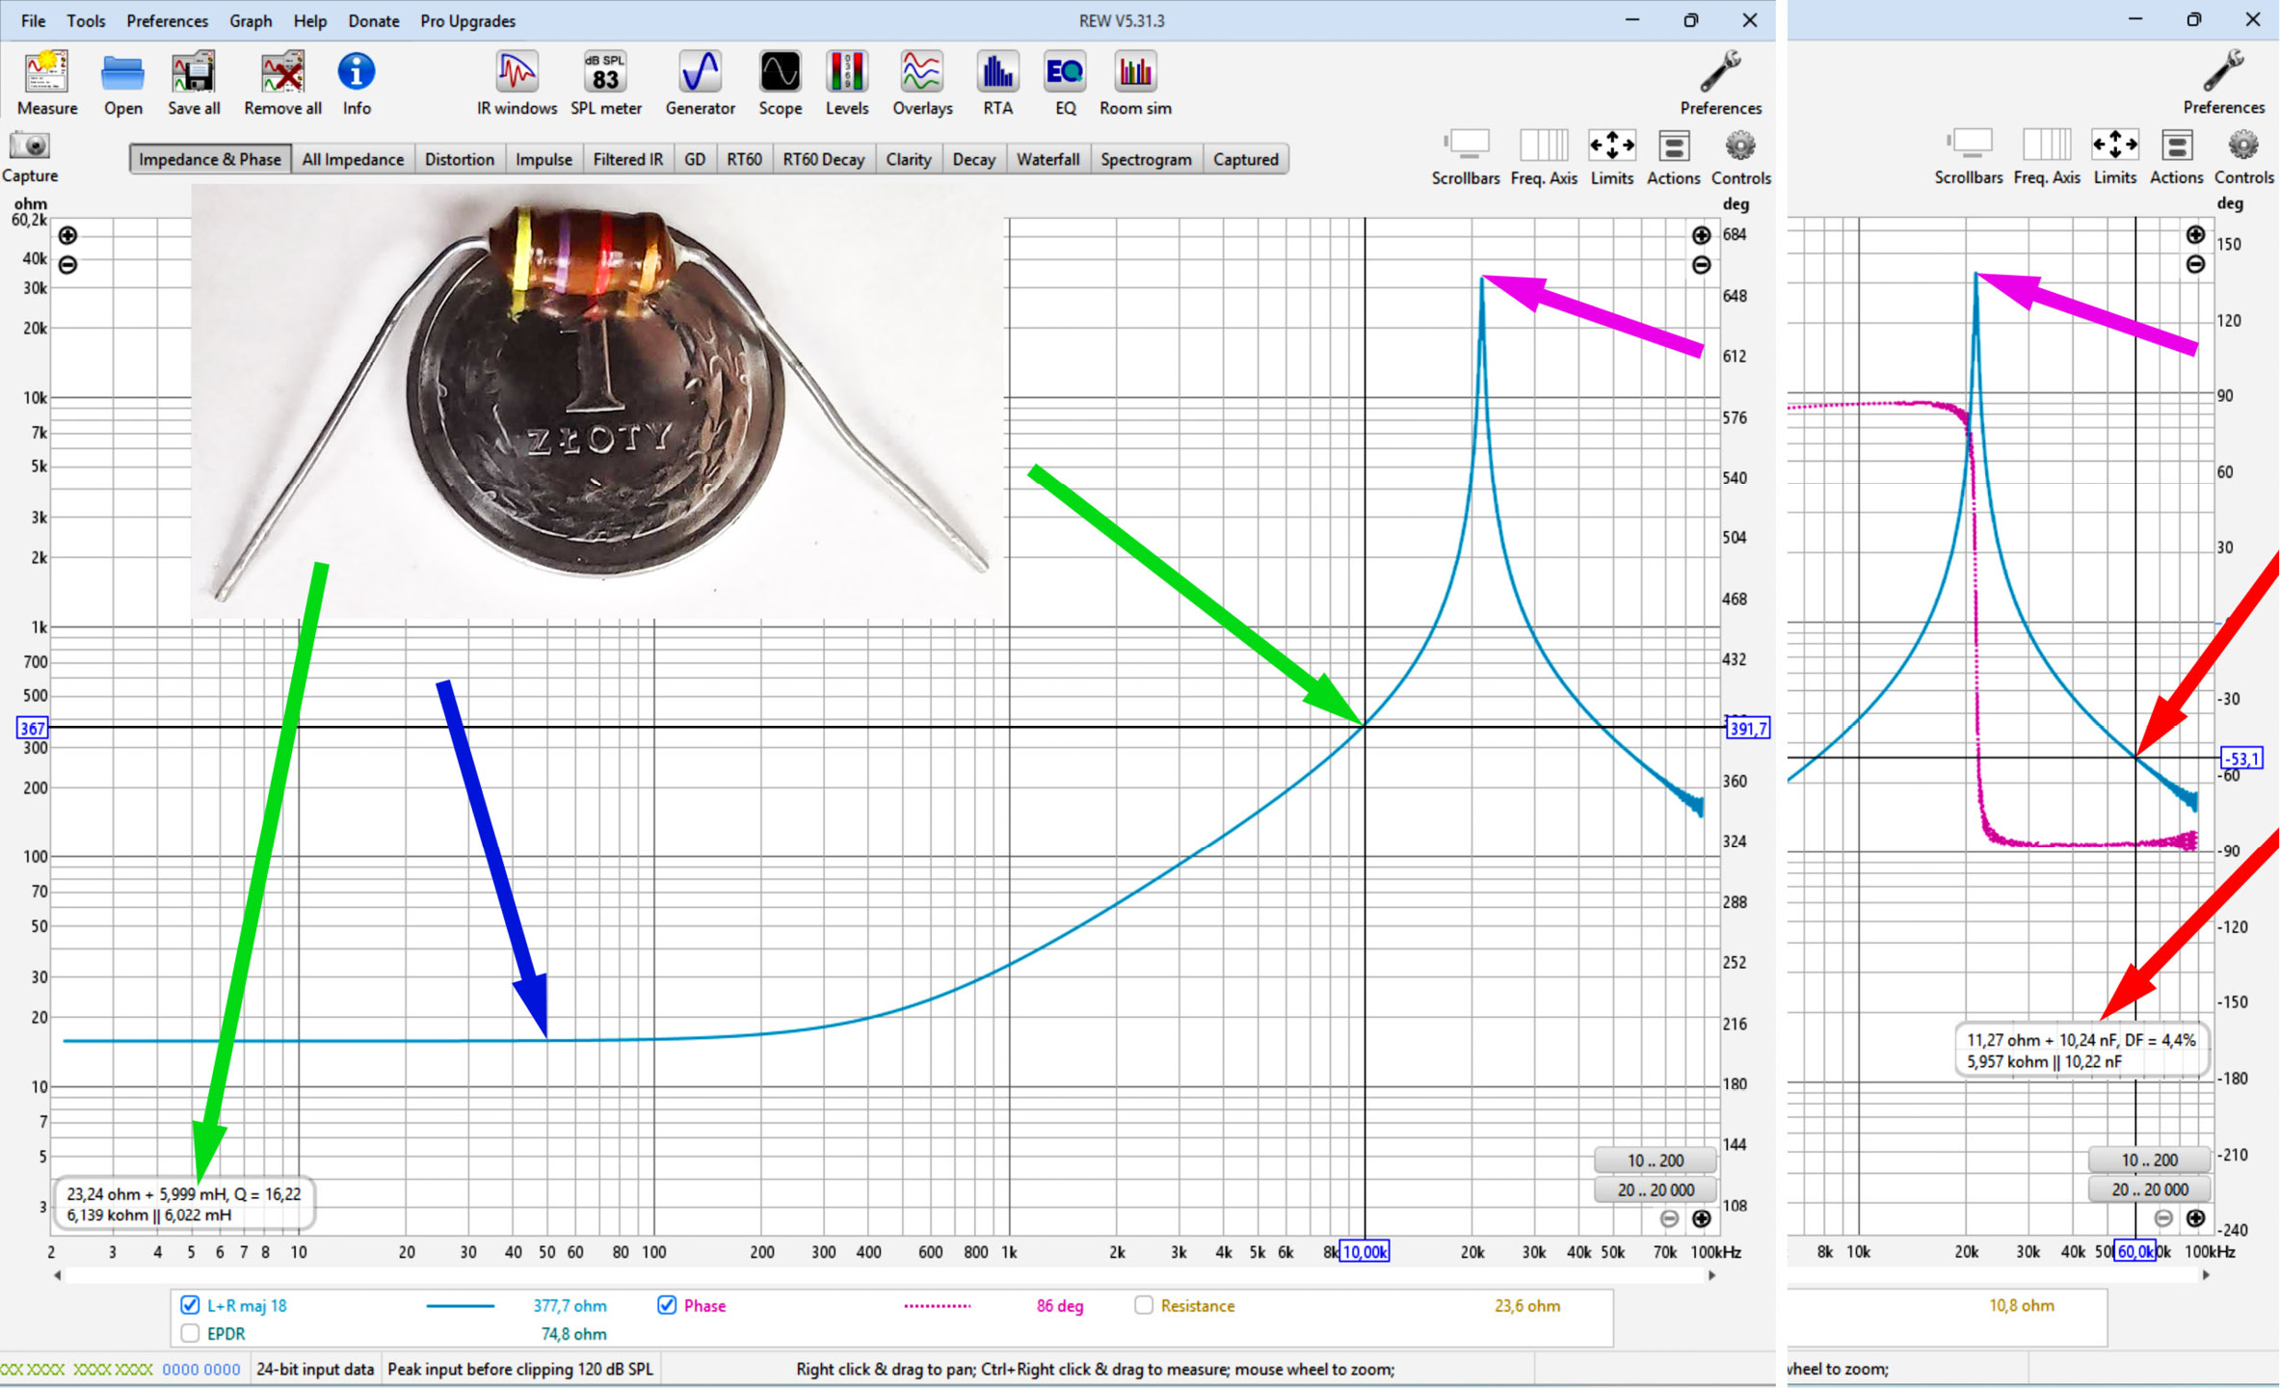Image resolution: width=2280 pixels, height=1388 pixels.
Task: Click the blue L+R maj 18 trace line sample
Action: point(460,1306)
